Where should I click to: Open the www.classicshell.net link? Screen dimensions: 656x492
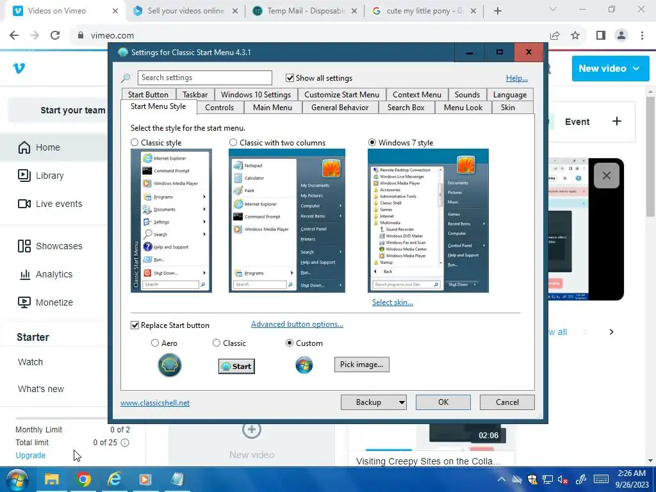[155, 403]
